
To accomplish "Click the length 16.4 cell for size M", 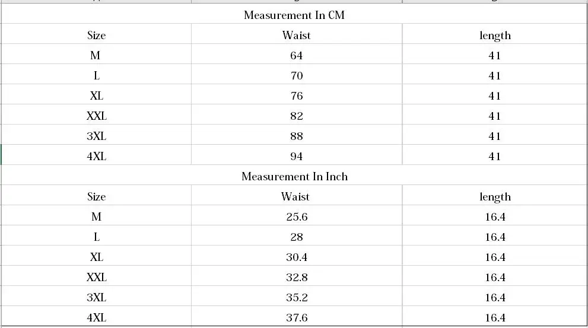I will (494, 215).
